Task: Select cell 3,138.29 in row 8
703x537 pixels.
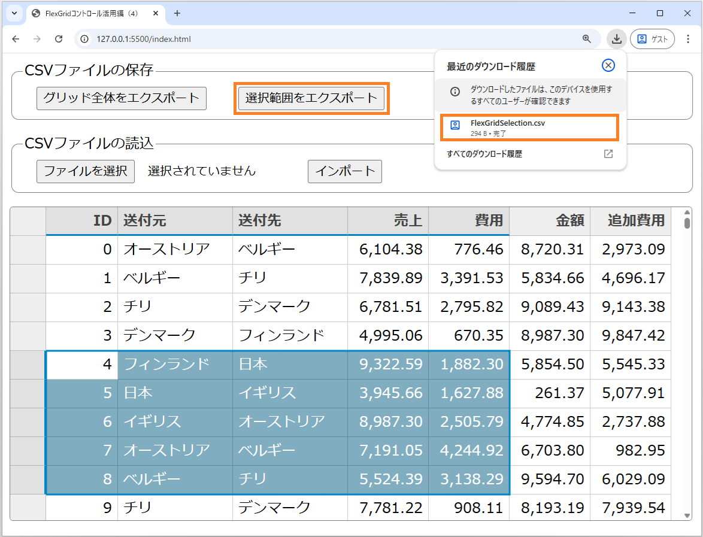Action: (x=469, y=479)
